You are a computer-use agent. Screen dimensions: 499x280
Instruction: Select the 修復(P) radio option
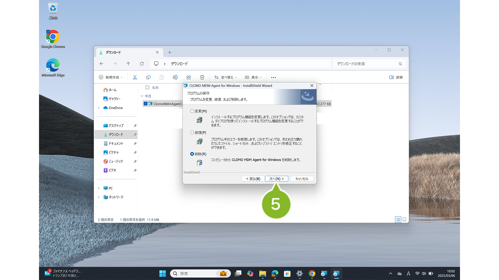tap(192, 132)
